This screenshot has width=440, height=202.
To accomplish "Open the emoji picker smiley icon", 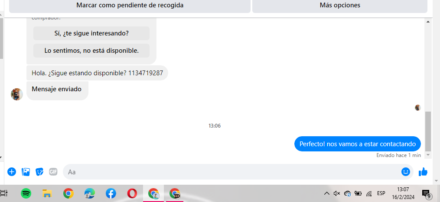I will pos(405,172).
